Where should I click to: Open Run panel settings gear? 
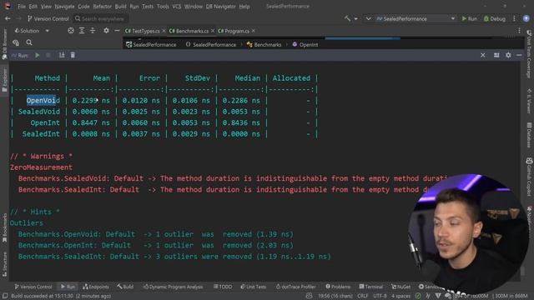pyautogui.click(x=508, y=55)
